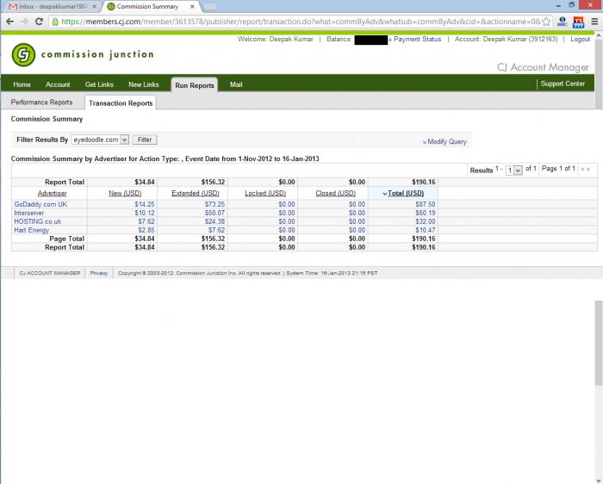Sort by Advertiser column header

52,194
